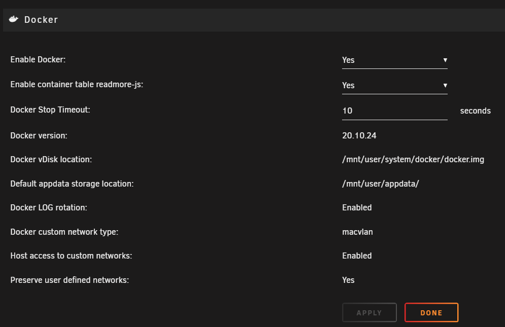The image size is (505, 327).
Task: Click the Docker Stop Timeout input field
Action: click(x=394, y=111)
